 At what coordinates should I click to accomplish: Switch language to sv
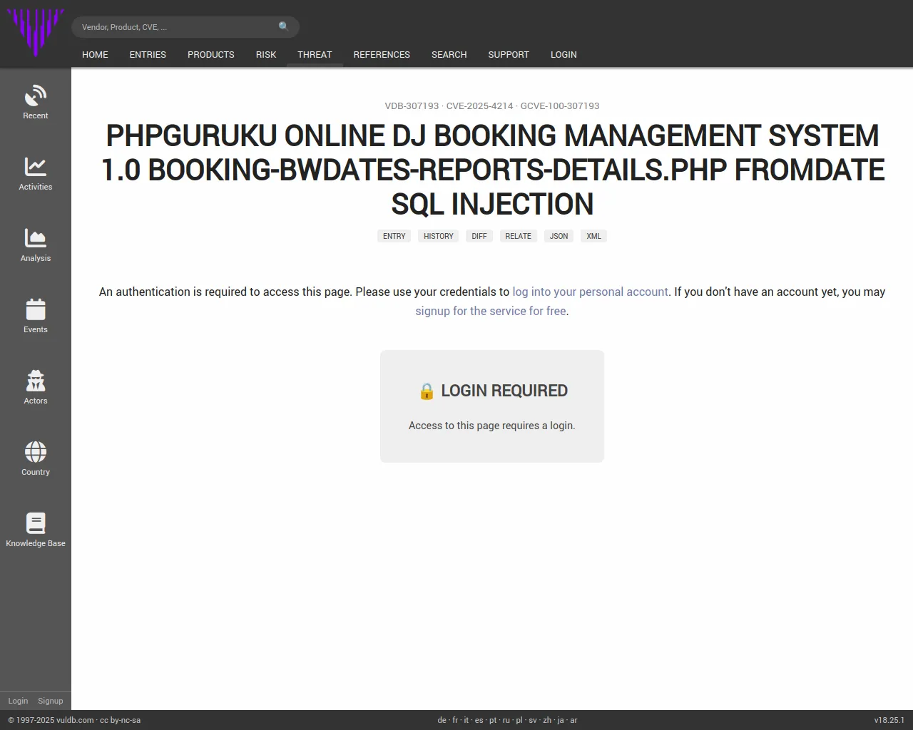point(533,720)
